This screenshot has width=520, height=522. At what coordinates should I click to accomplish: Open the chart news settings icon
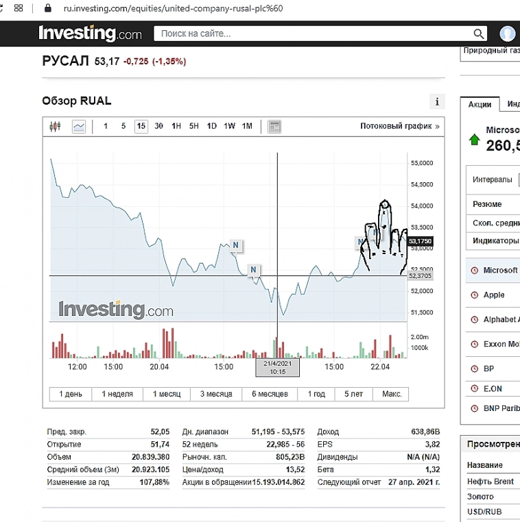coord(274,126)
